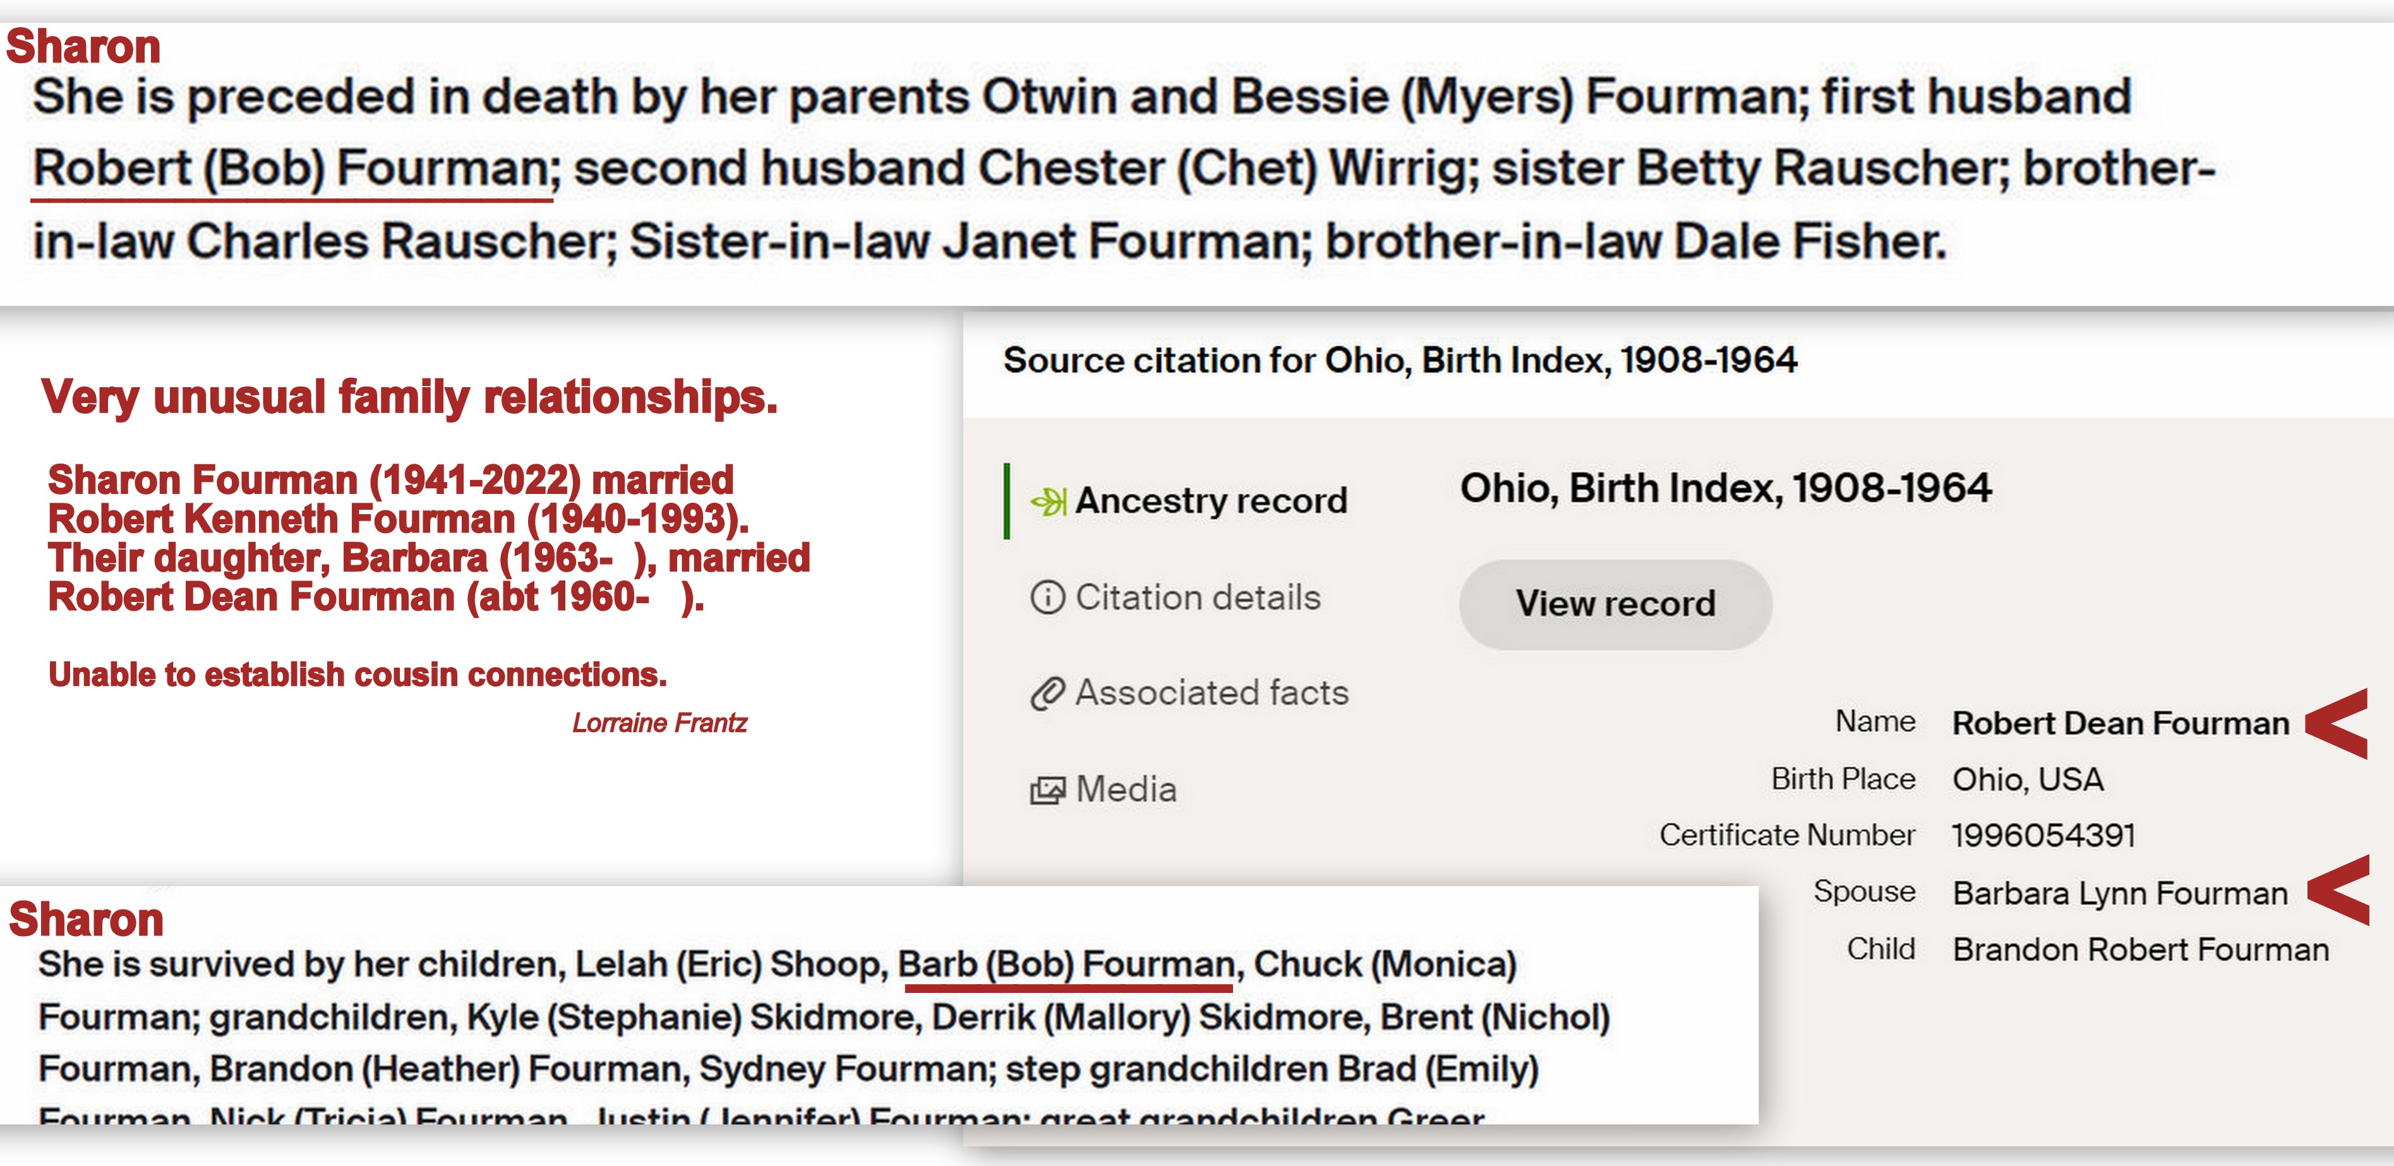
Task: Switch to the Ancestry record tab
Action: [1210, 502]
